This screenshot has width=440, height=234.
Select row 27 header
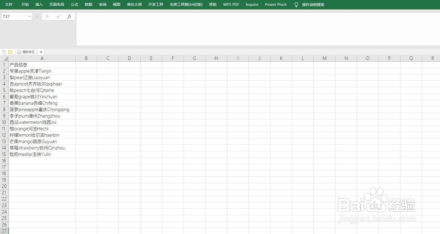click(x=4, y=231)
